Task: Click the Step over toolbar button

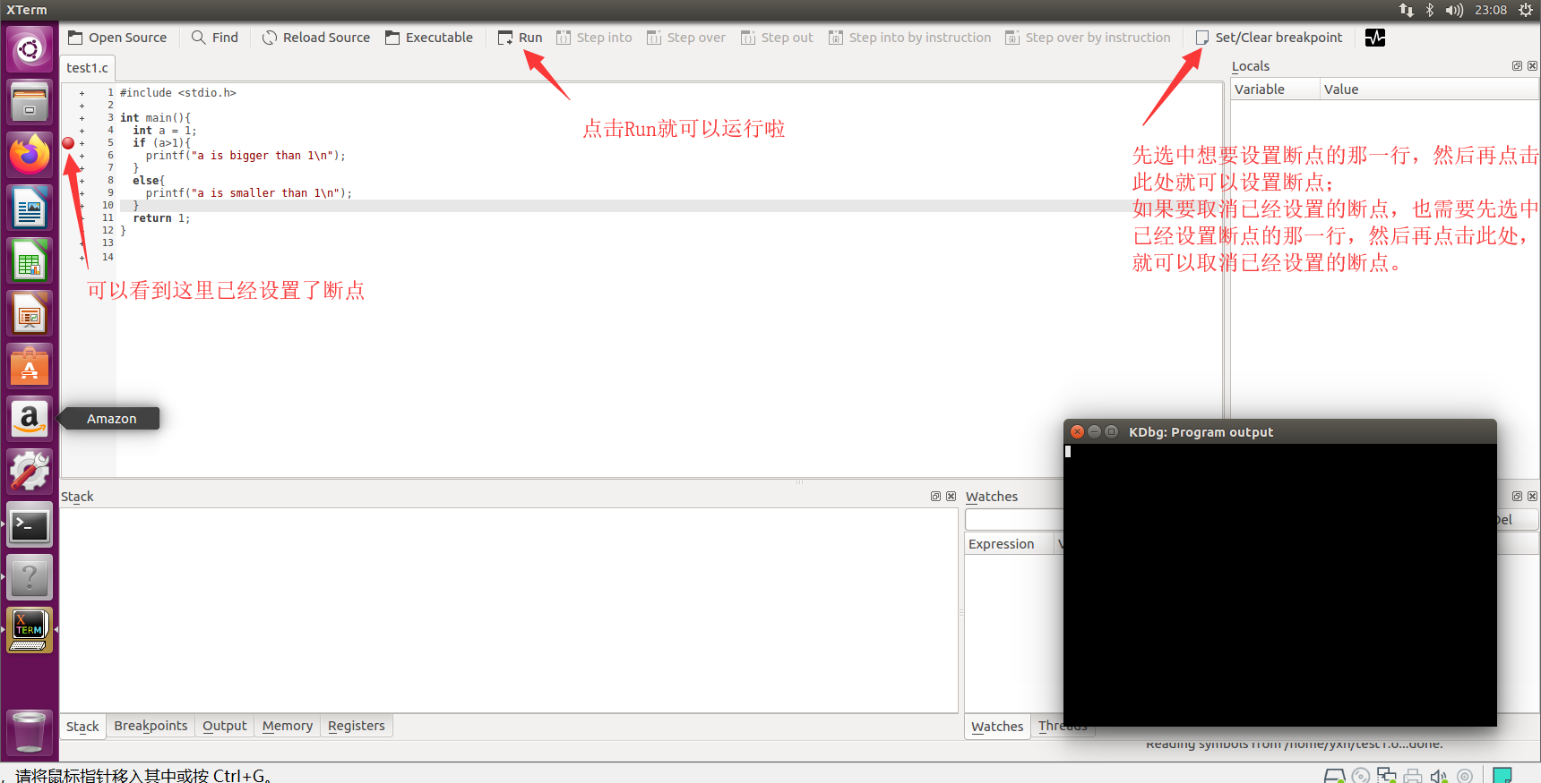Action: (x=686, y=38)
